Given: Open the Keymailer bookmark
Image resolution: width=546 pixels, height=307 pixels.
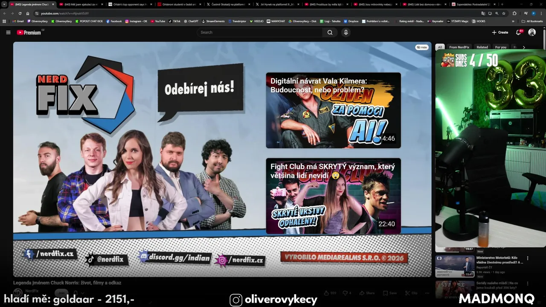Looking at the screenshot, I should tap(436, 21).
